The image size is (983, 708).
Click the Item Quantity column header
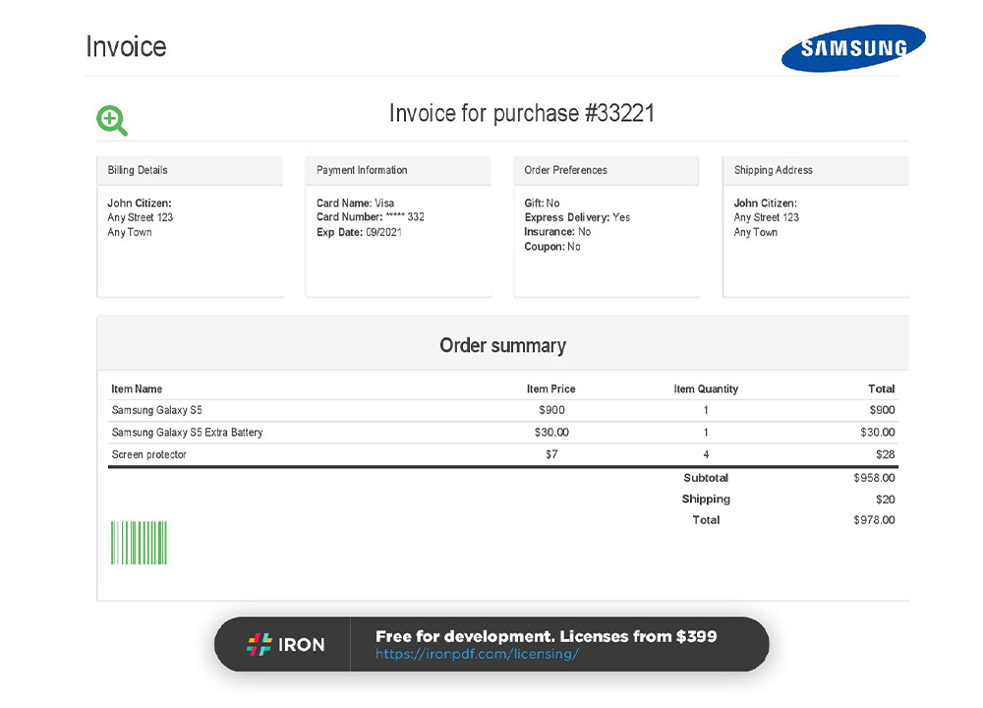(706, 388)
